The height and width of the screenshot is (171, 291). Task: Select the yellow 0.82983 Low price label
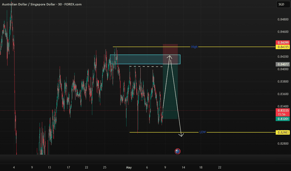[283, 132]
